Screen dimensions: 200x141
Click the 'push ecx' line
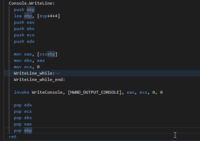click(x=24, y=35)
